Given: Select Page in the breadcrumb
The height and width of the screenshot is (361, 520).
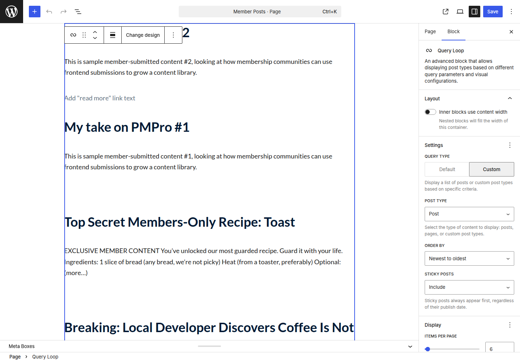Looking at the screenshot, I should tap(15, 357).
